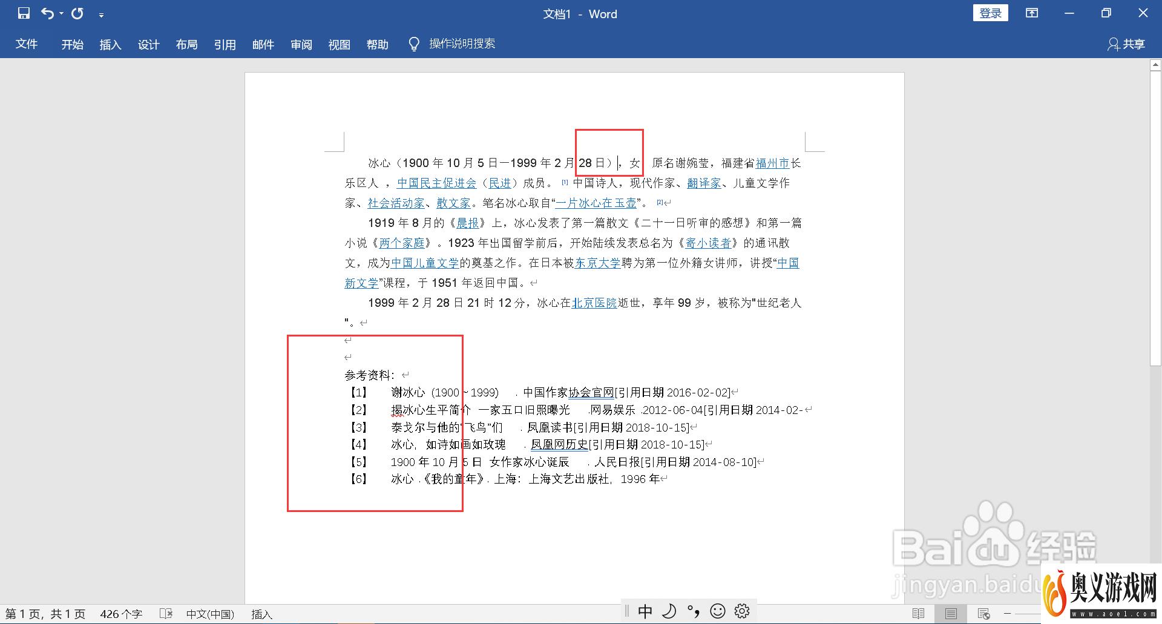Click the 参考资料 heading text
Image resolution: width=1162 pixels, height=624 pixels.
click(370, 375)
